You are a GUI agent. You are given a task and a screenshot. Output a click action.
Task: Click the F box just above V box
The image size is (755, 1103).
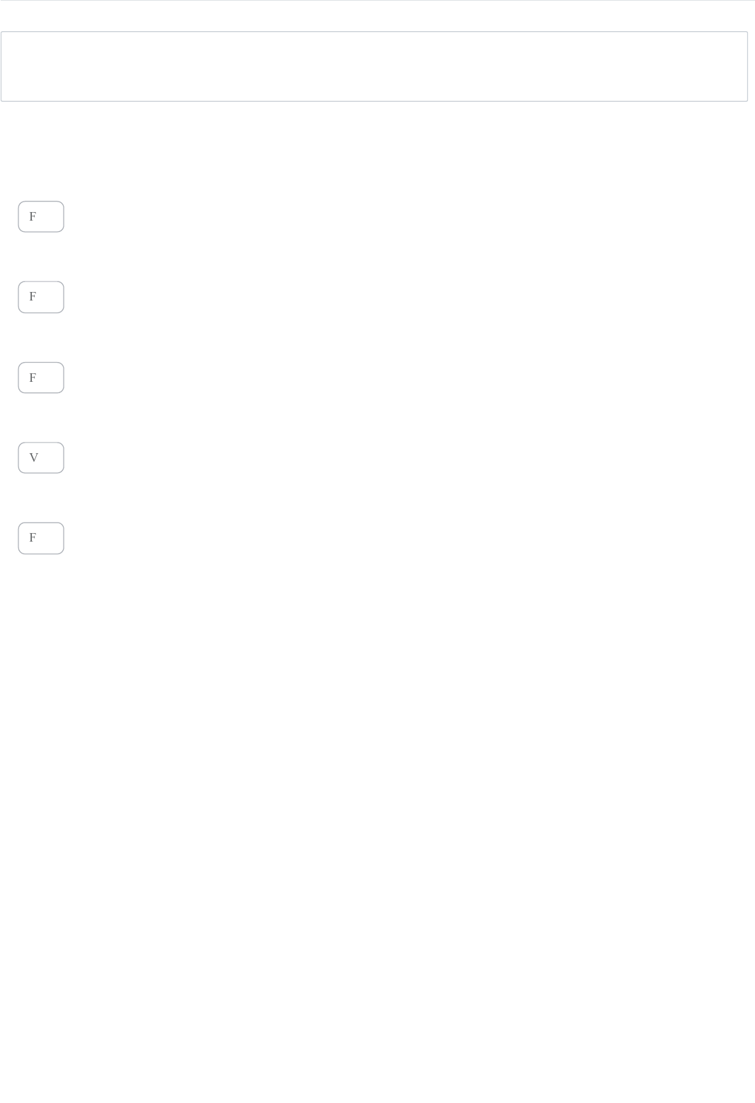[x=41, y=378]
